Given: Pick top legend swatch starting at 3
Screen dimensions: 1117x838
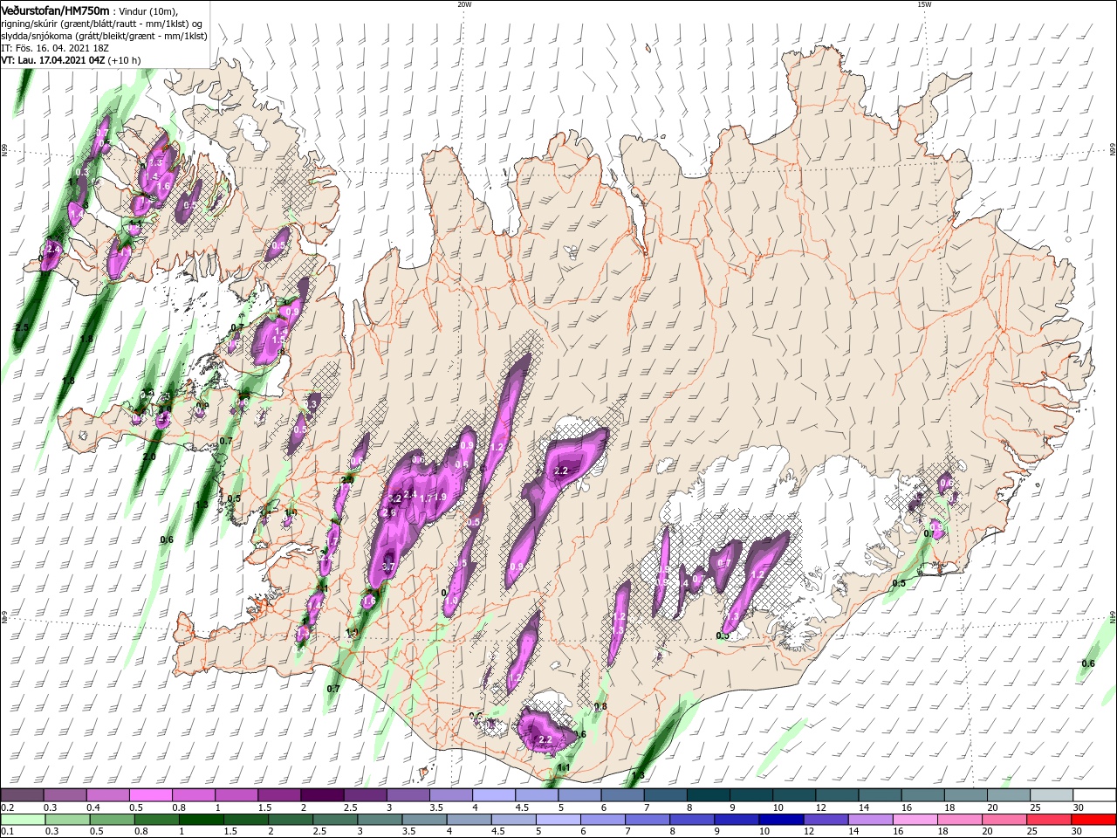Looking at the screenshot, I should click(x=408, y=795).
